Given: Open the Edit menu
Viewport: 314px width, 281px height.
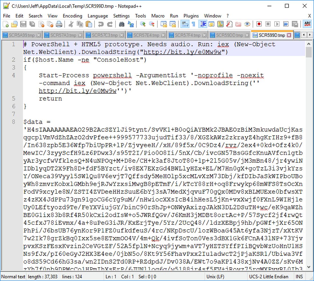Looking at the screenshot, I should [x=19, y=16].
